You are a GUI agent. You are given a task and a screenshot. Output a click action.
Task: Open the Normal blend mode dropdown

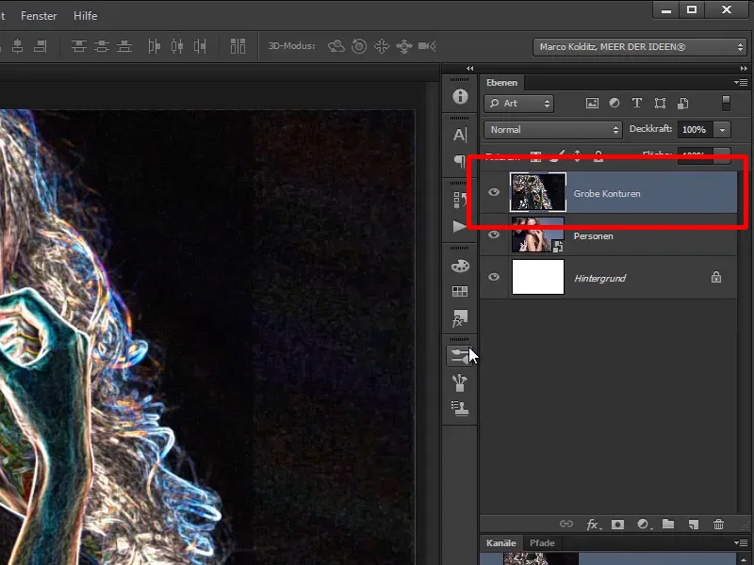(x=553, y=130)
